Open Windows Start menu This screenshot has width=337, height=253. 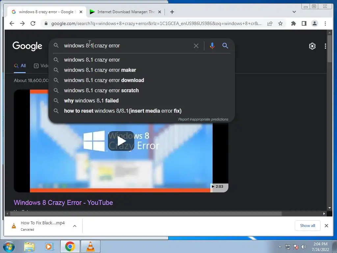[x=9, y=246]
